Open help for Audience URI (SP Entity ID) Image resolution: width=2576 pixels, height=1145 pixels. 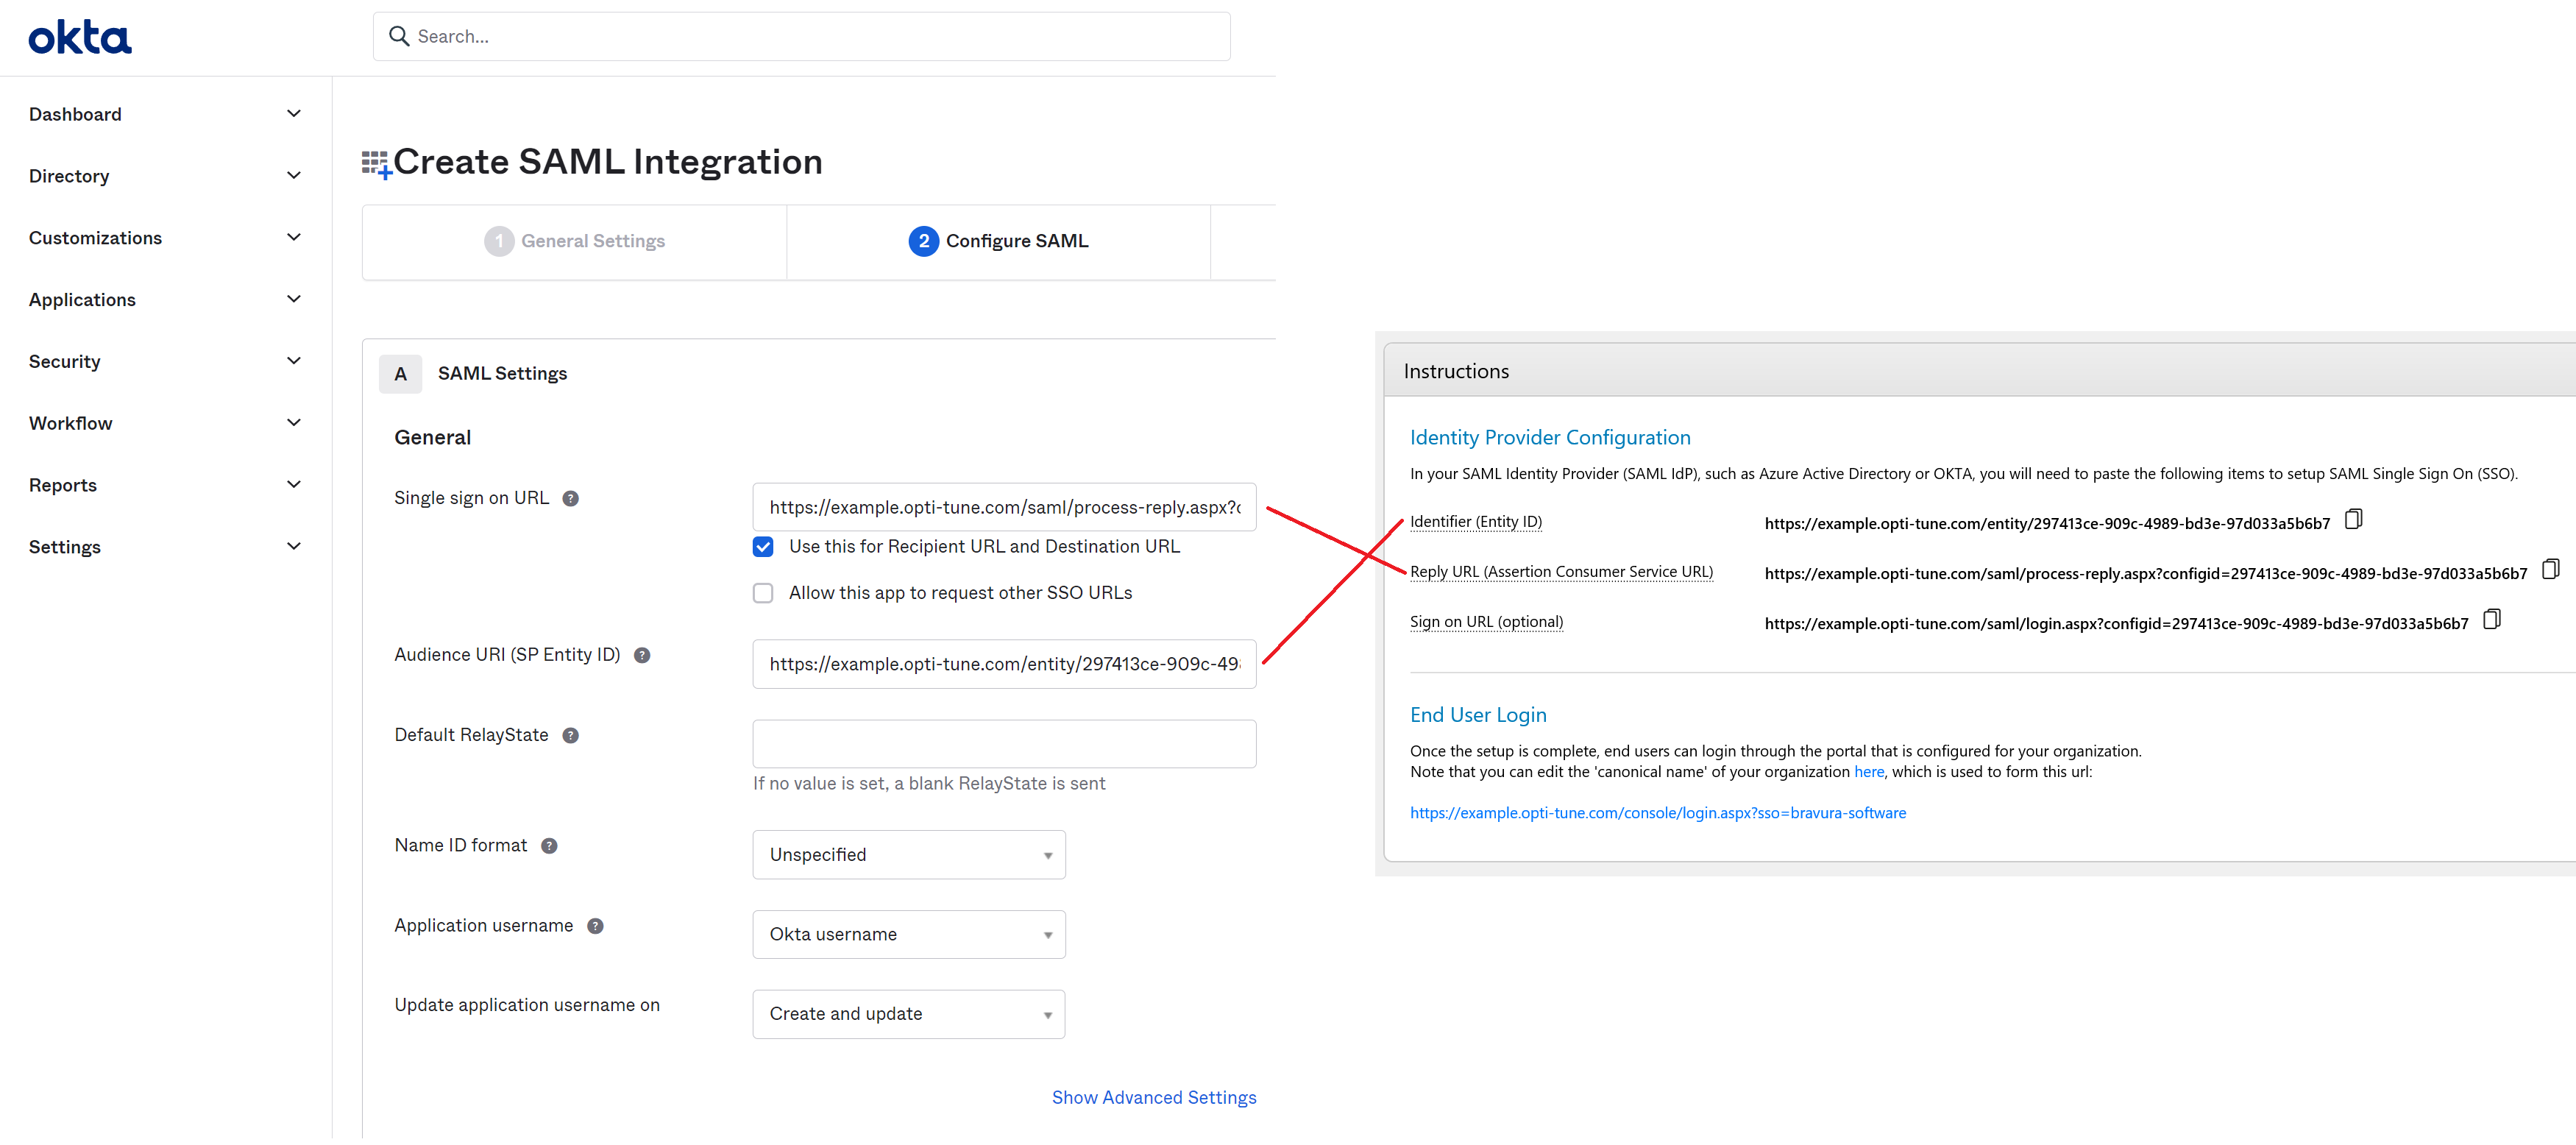click(642, 656)
